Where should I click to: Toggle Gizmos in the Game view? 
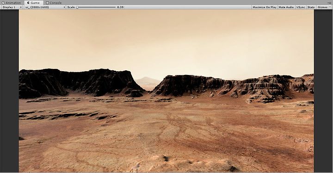point(322,7)
